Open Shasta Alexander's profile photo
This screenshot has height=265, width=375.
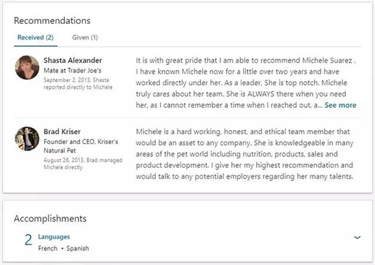[x=27, y=68]
